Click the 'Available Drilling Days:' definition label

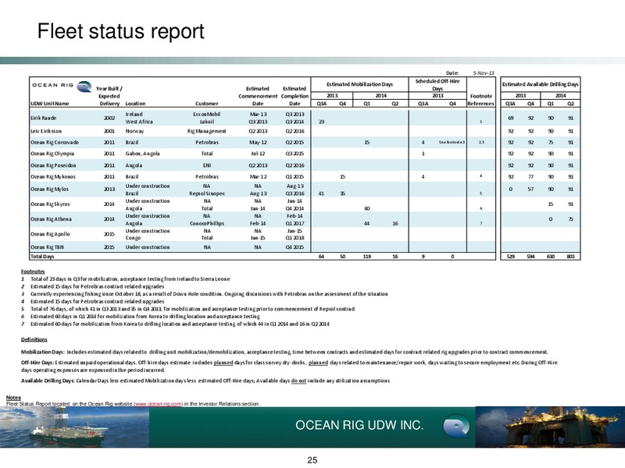pos(48,381)
